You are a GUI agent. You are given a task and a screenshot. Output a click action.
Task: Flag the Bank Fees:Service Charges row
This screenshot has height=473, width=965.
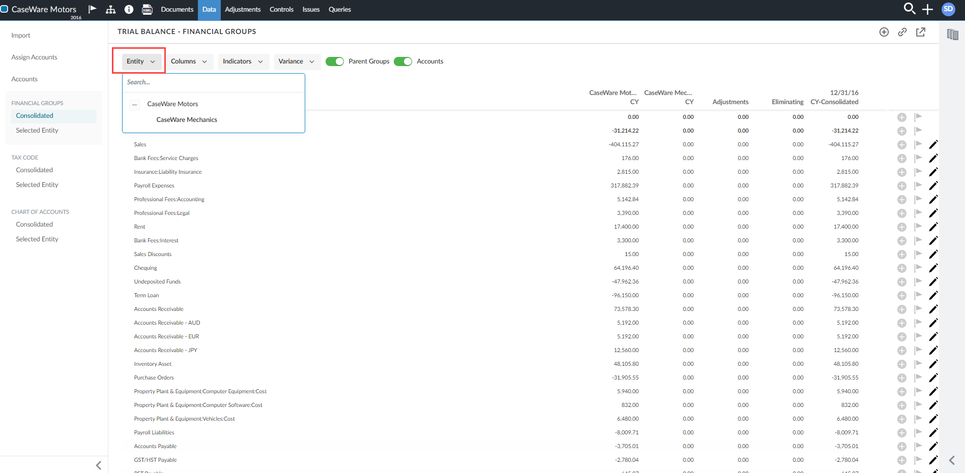(x=918, y=158)
